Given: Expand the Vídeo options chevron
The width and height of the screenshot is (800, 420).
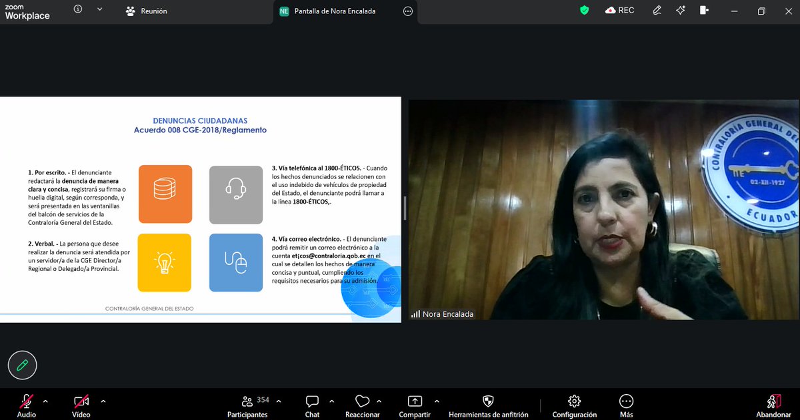Looking at the screenshot, I should click(103, 401).
